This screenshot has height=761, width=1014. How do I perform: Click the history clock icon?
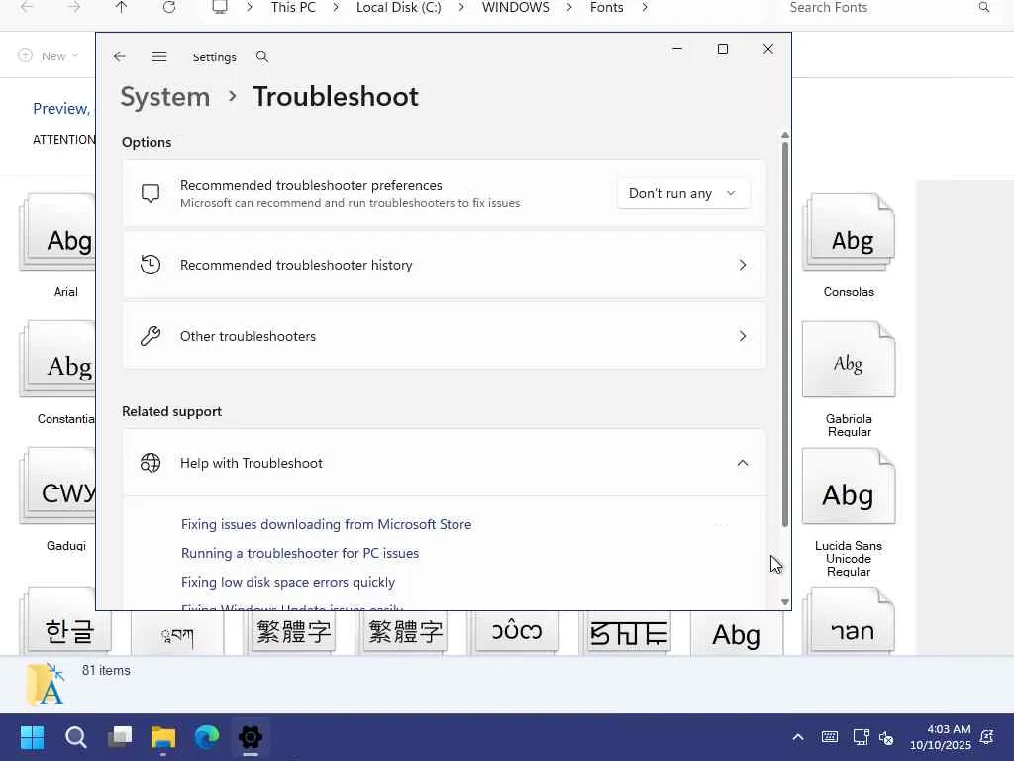151,265
